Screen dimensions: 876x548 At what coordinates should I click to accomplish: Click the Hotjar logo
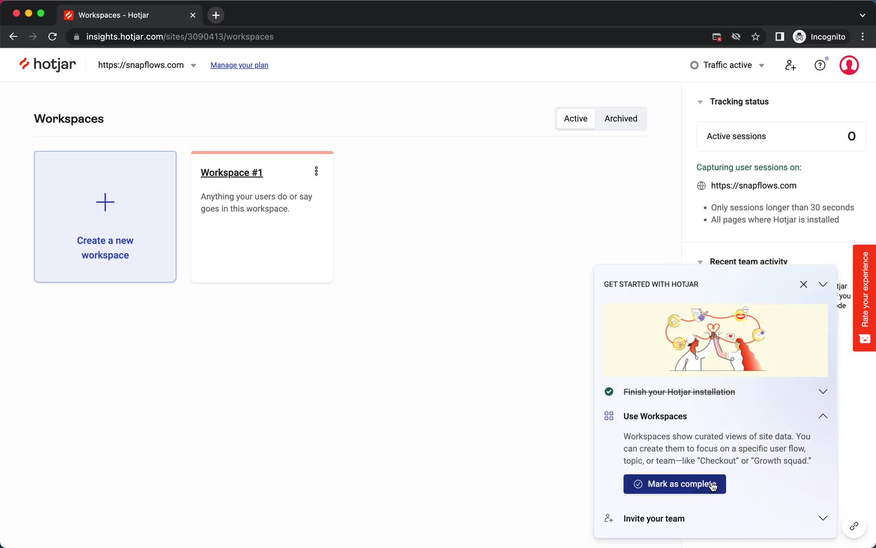[47, 64]
